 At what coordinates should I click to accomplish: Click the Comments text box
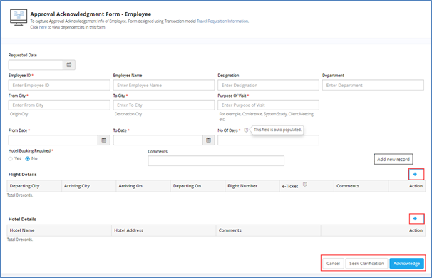pyautogui.click(x=216, y=160)
